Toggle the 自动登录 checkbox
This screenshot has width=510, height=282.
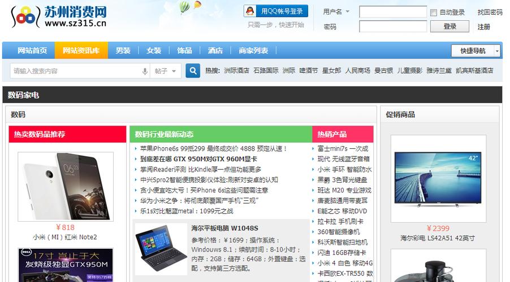(x=434, y=12)
